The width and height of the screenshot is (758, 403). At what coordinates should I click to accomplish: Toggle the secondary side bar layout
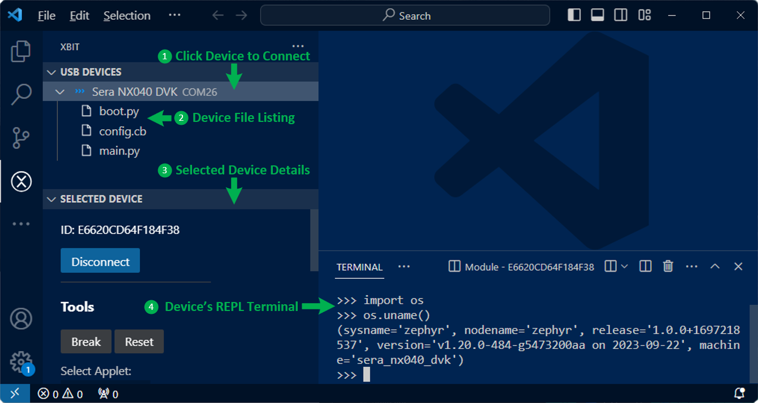pos(620,15)
